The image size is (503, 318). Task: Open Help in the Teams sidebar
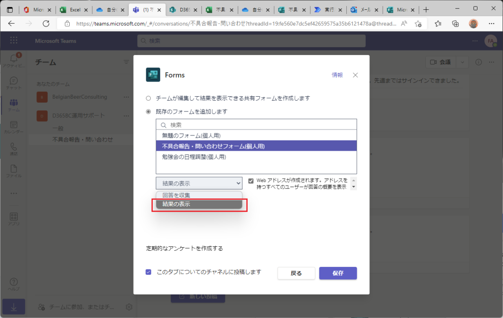[13, 284]
